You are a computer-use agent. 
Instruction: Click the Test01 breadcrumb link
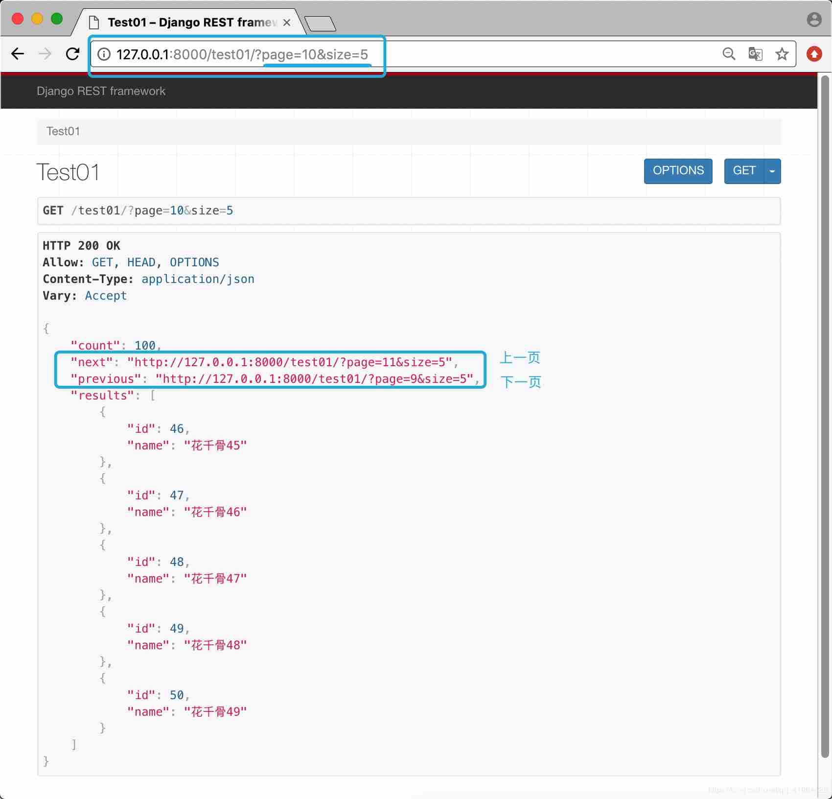coord(63,131)
